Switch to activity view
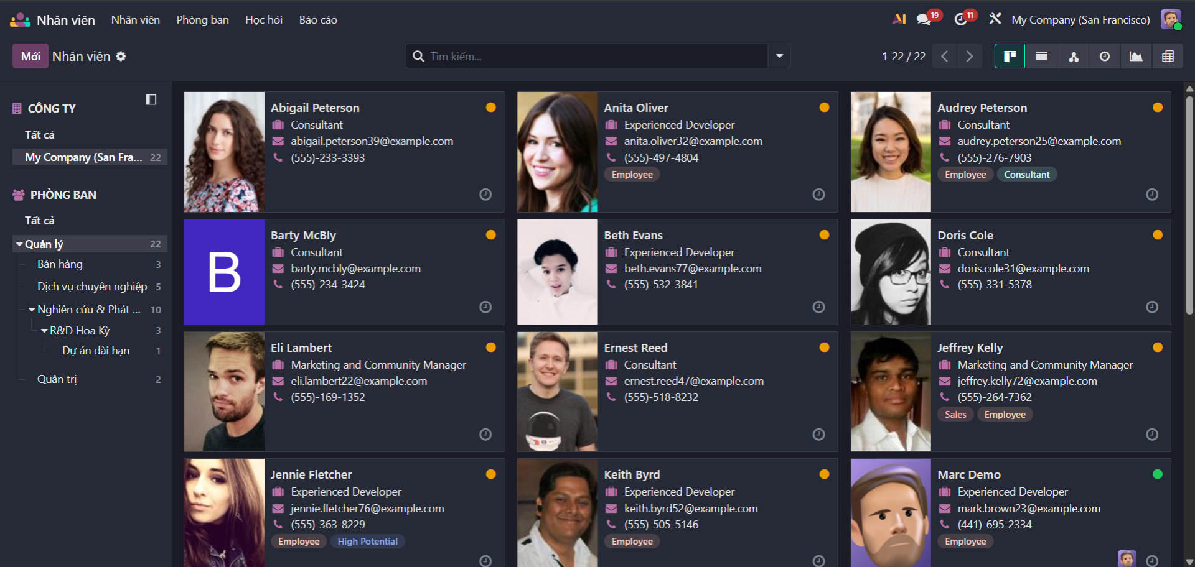The width and height of the screenshot is (1195, 567). coord(1105,57)
